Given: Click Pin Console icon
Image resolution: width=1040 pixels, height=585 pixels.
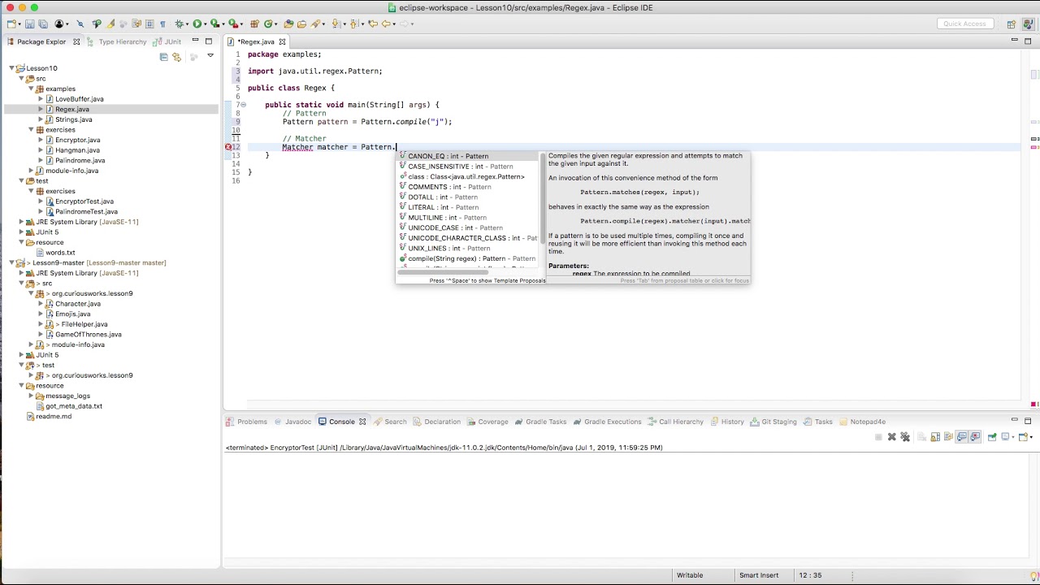Looking at the screenshot, I should 993,437.
